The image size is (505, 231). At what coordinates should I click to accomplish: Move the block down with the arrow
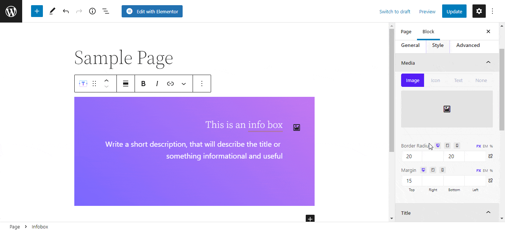[x=106, y=87]
